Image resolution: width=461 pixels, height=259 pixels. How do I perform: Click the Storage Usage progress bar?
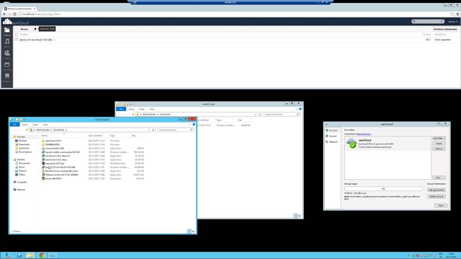(383, 189)
